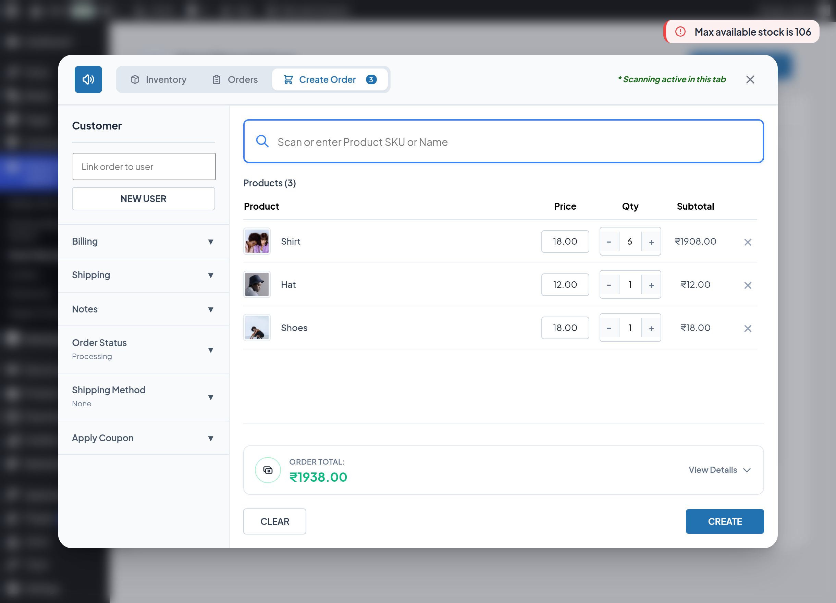Screen dimensions: 836x603
Task: Expand the Notes section
Action: coord(144,309)
